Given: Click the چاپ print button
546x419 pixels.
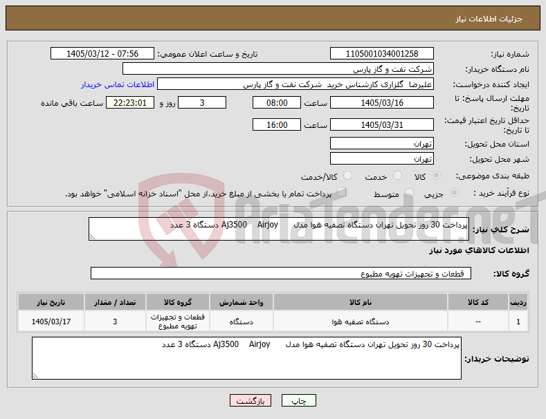Looking at the screenshot, I should tap(299, 400).
